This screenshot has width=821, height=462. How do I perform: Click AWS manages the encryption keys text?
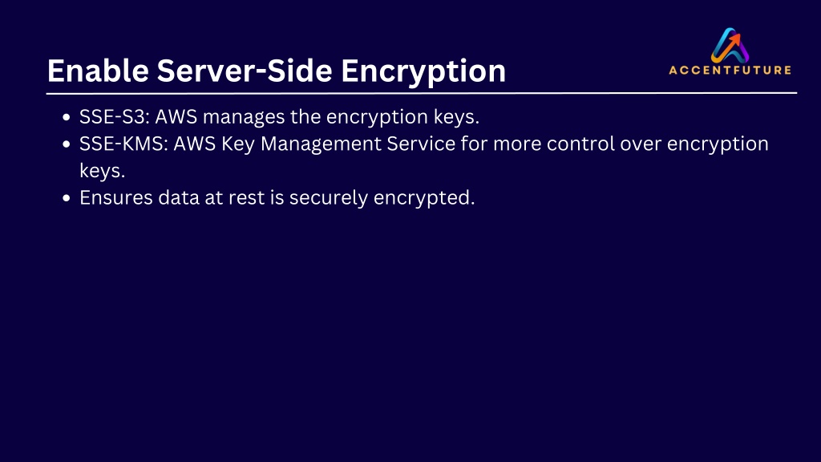click(x=317, y=117)
